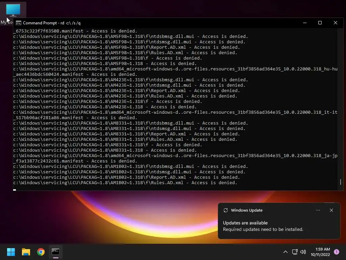Click 'Required updates need to be installed.' text
The height and width of the screenshot is (260, 346).
263,230
